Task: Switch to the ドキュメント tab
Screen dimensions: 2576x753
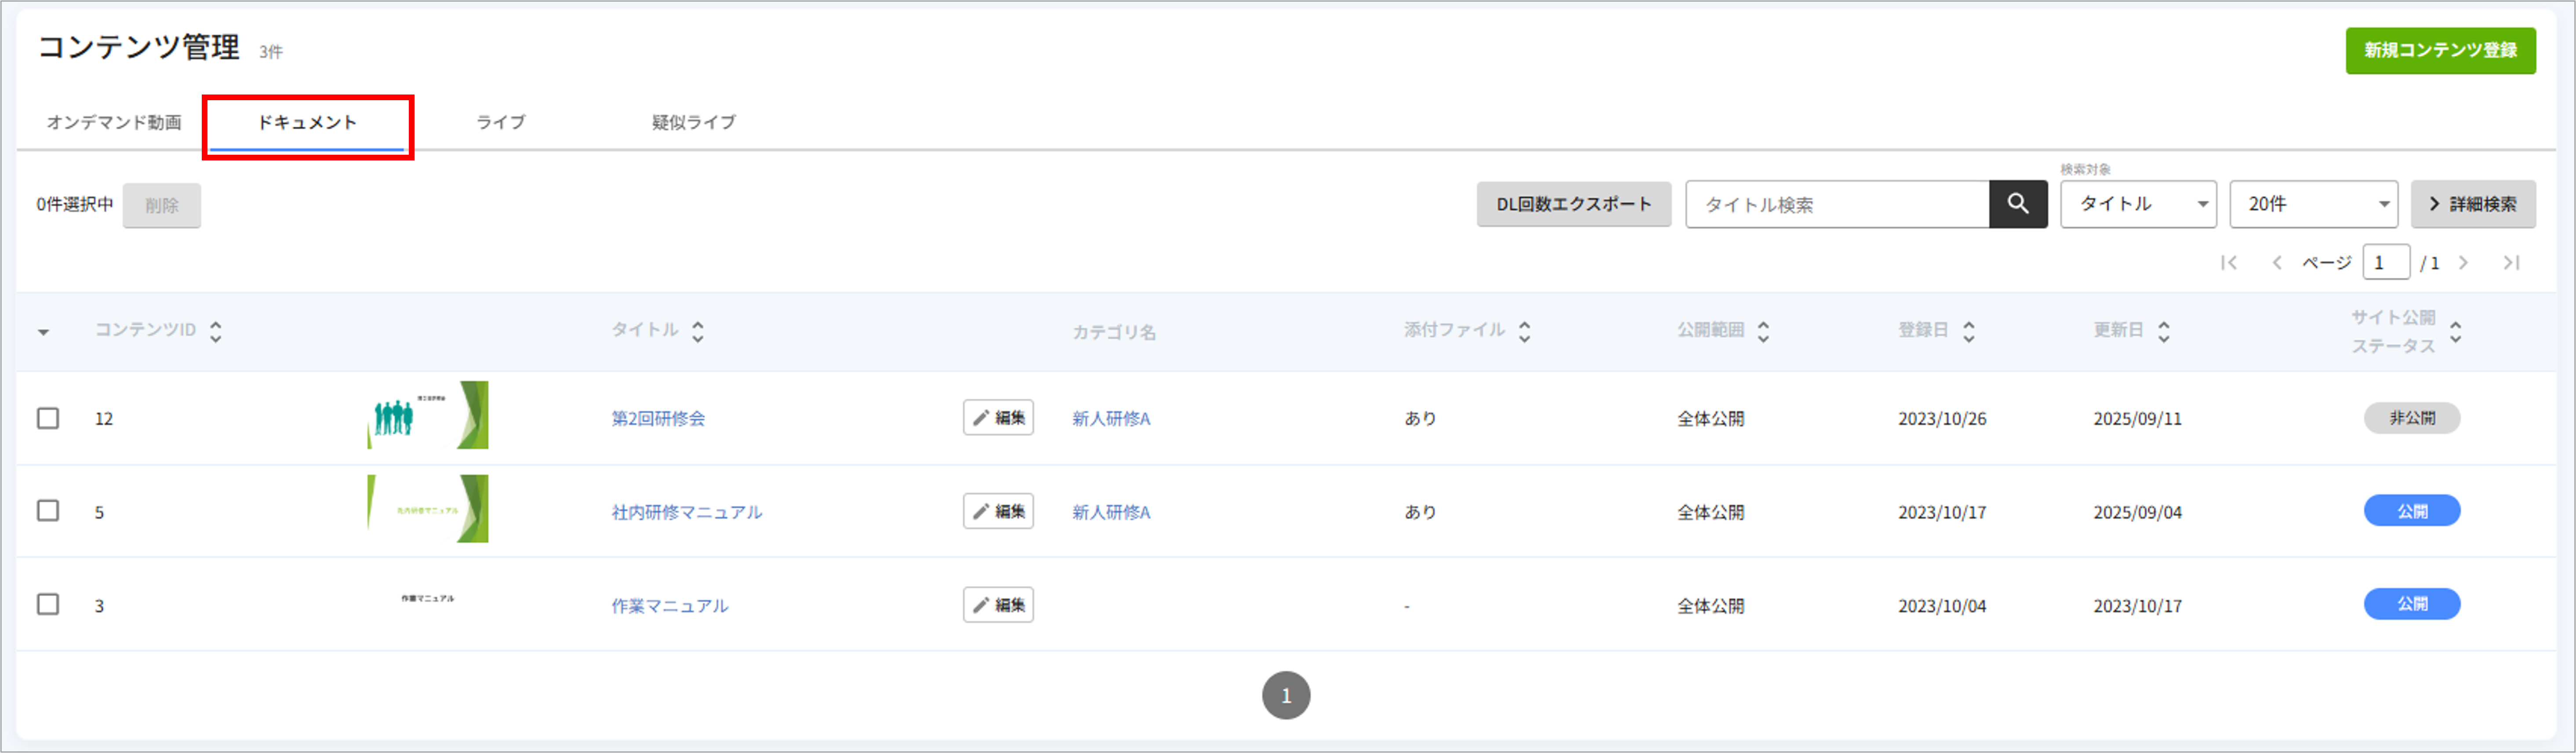Action: tap(307, 123)
